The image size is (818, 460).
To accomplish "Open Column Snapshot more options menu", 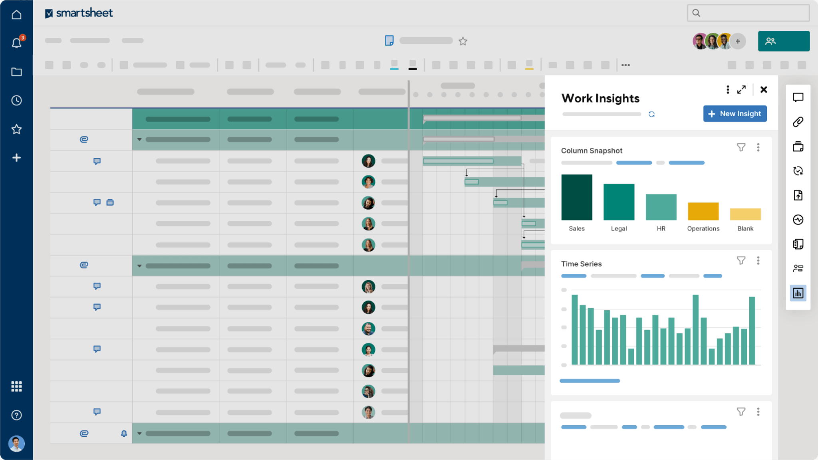I will [x=758, y=147].
